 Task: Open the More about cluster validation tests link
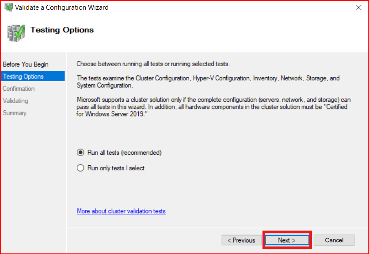tap(121, 211)
